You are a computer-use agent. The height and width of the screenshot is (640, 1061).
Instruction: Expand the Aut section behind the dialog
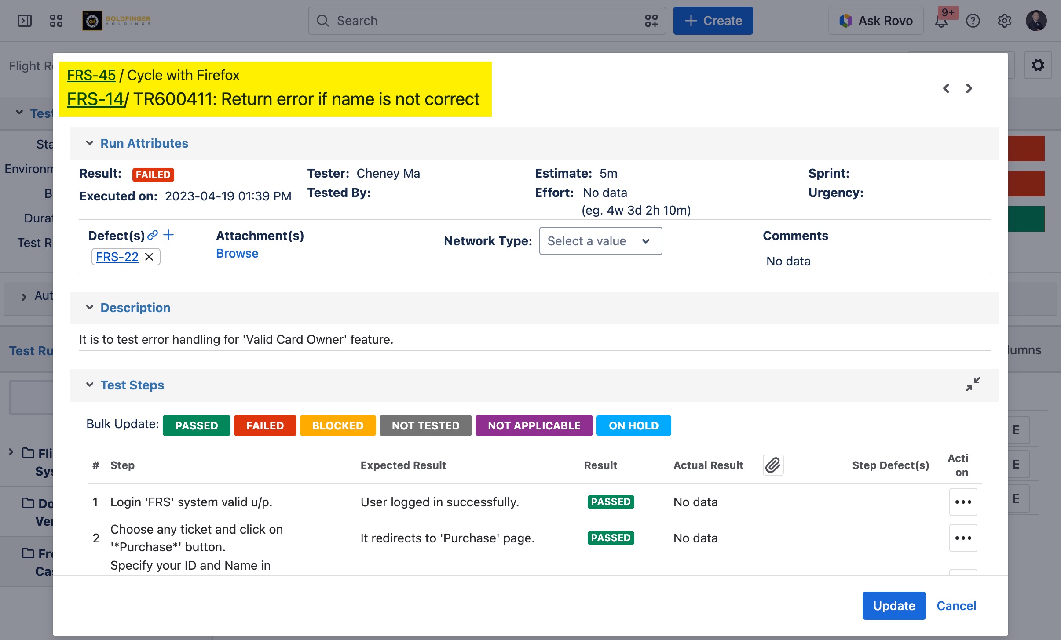[x=24, y=297]
